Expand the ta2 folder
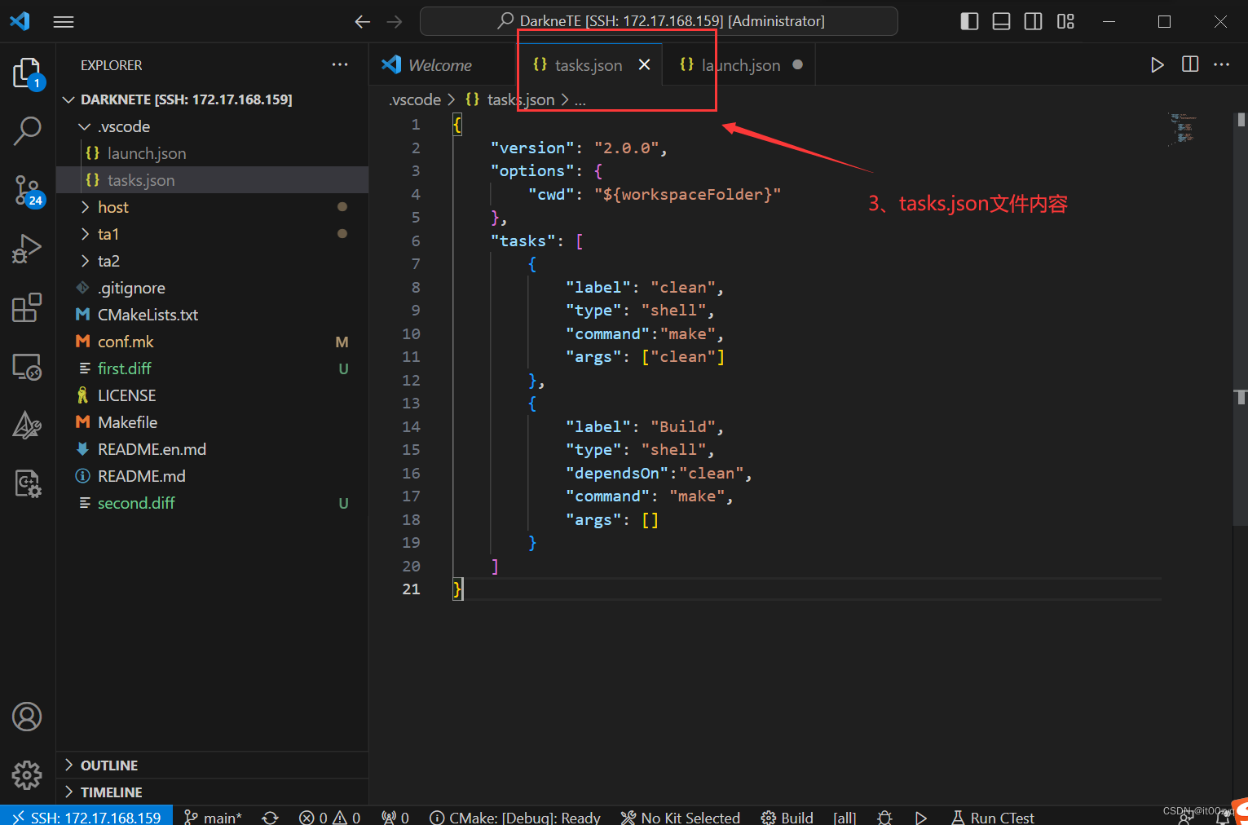1248x825 pixels. point(212,261)
